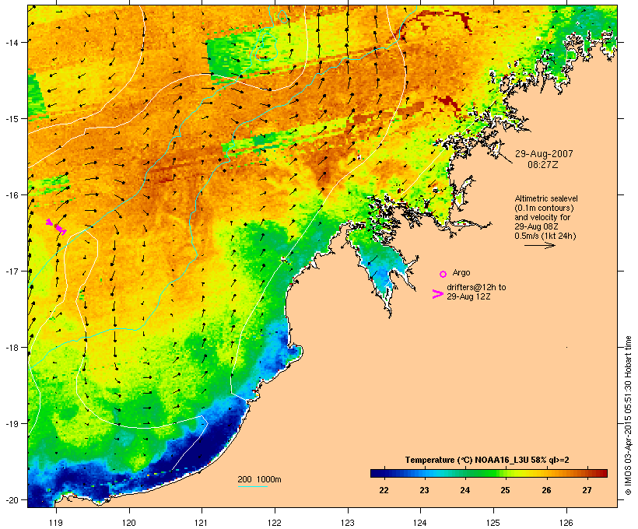Click the 'and velocity for' legend line
The image size is (638, 529).
pyautogui.click(x=542, y=217)
